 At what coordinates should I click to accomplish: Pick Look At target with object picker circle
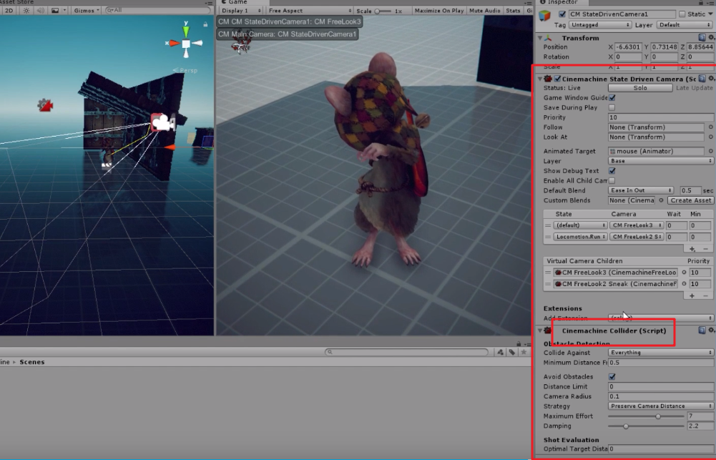[710, 137]
